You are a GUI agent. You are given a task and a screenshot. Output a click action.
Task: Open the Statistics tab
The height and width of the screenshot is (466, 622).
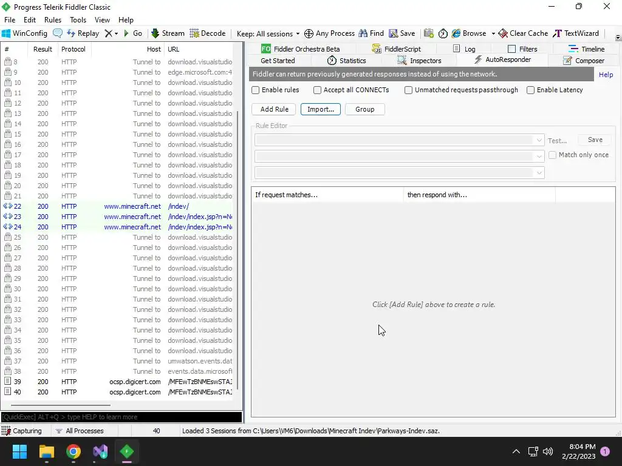pos(346,61)
